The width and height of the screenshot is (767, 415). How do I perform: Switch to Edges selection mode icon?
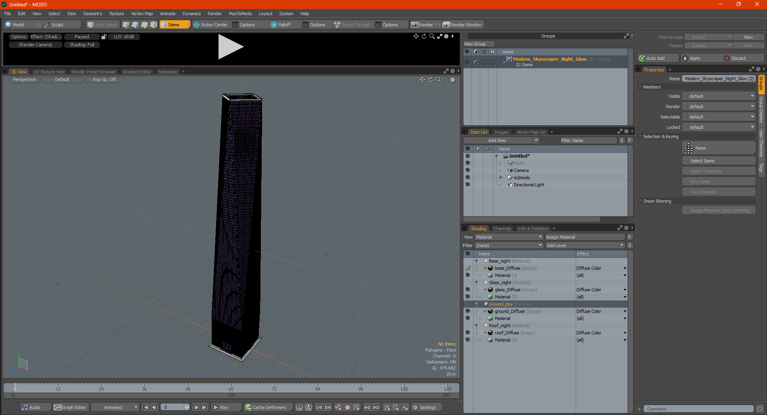(x=135, y=25)
